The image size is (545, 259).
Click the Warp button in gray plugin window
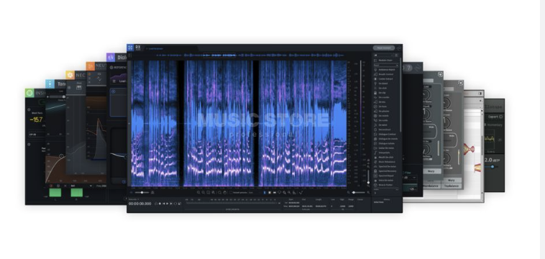point(431,171)
